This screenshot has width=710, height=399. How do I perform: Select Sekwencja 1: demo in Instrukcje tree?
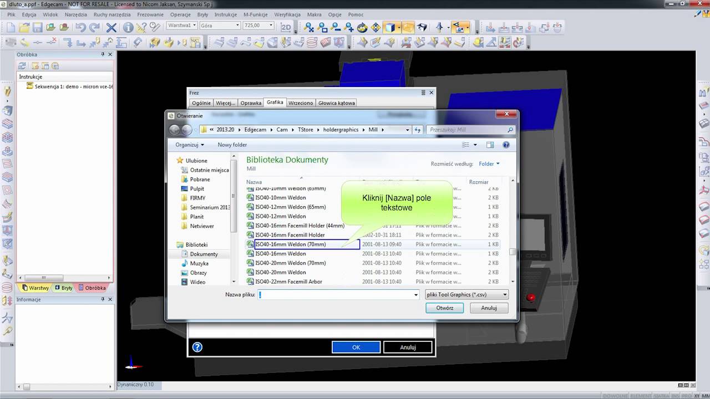[73, 86]
